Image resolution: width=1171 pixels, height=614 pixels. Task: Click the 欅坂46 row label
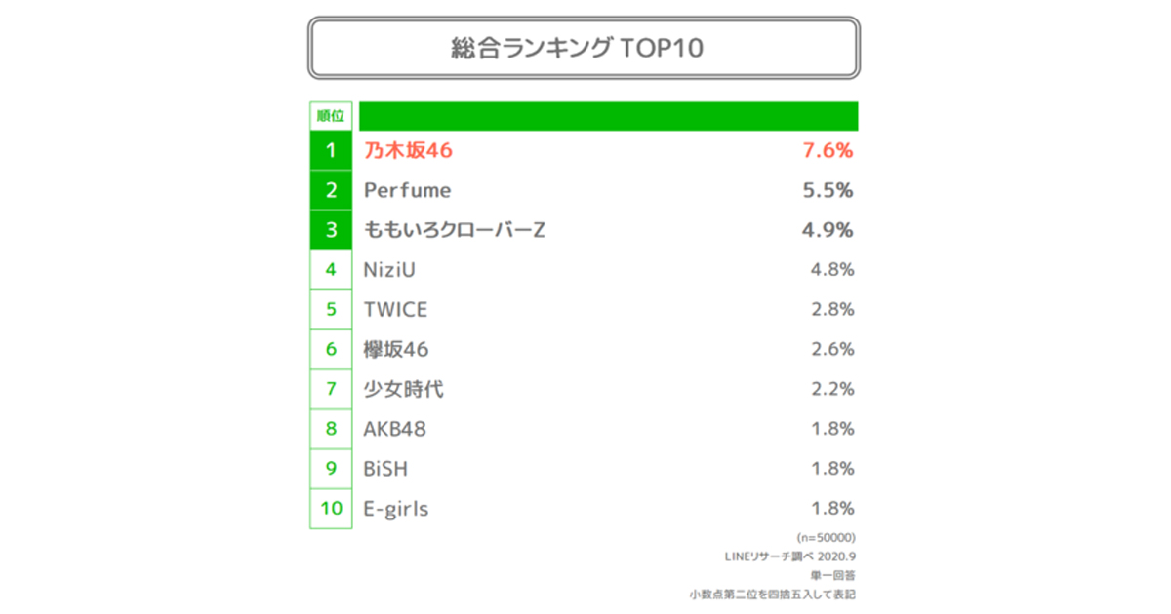point(395,350)
